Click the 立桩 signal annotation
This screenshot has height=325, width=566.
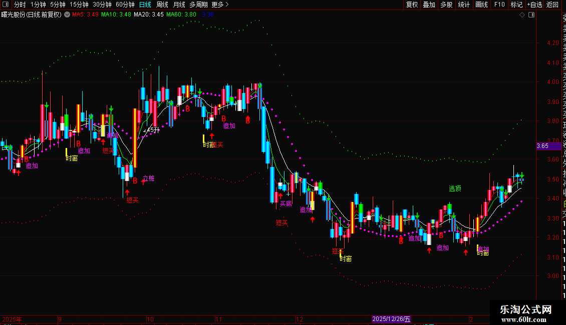coord(149,178)
